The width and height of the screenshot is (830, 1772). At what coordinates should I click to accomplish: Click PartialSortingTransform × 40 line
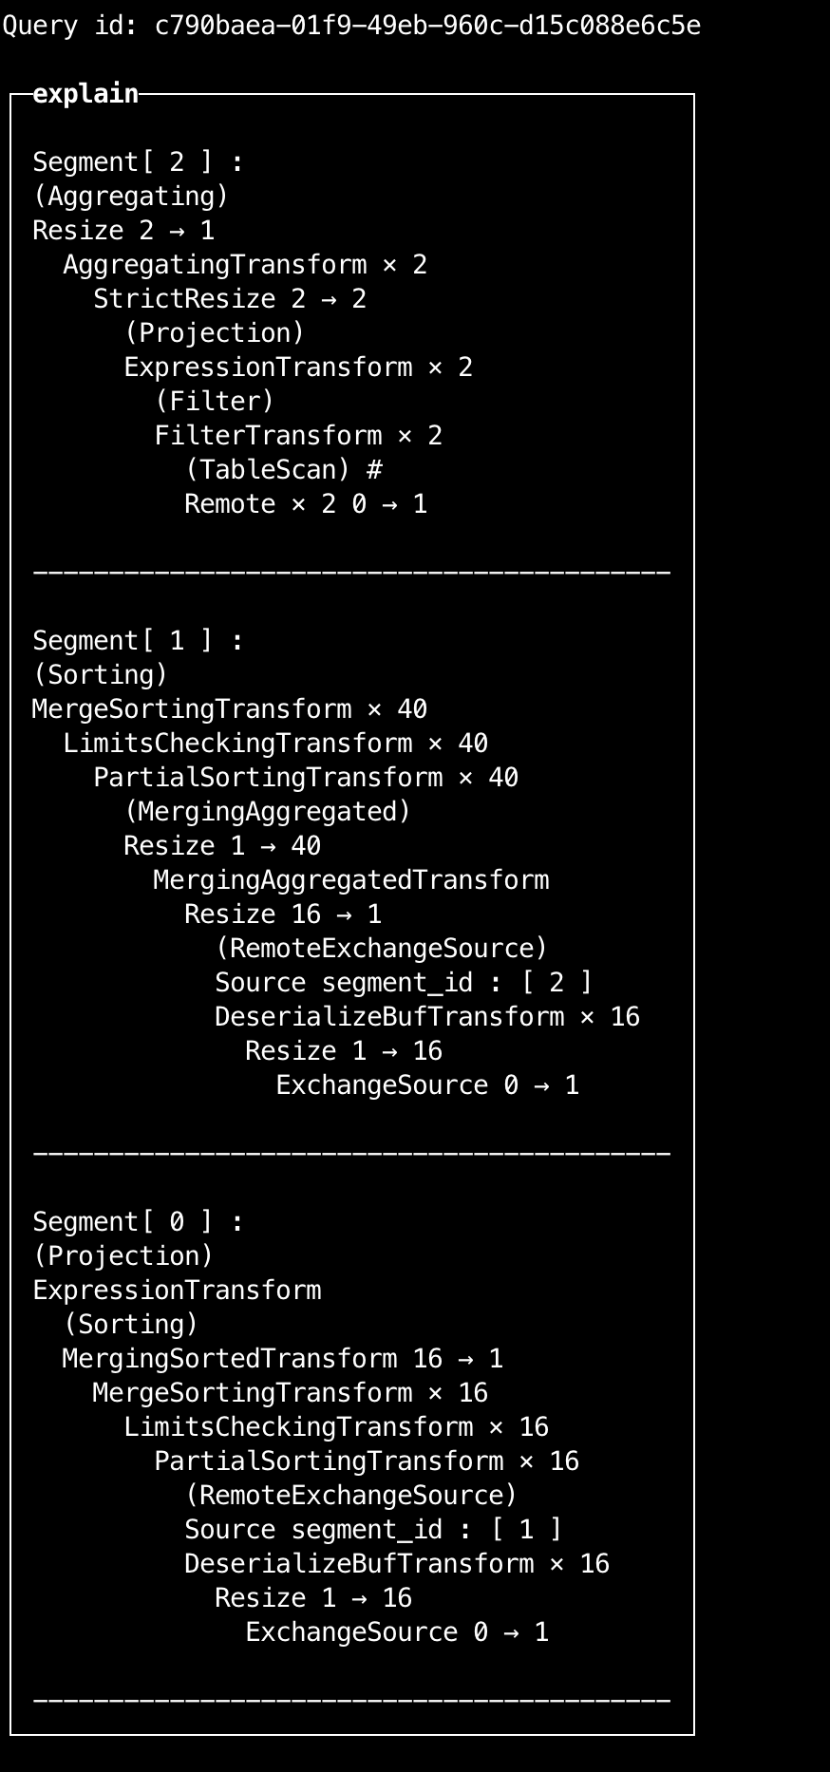[306, 778]
